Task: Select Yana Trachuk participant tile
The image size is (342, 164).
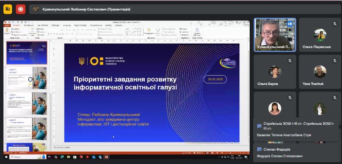Action: pyautogui.click(x=320, y=72)
